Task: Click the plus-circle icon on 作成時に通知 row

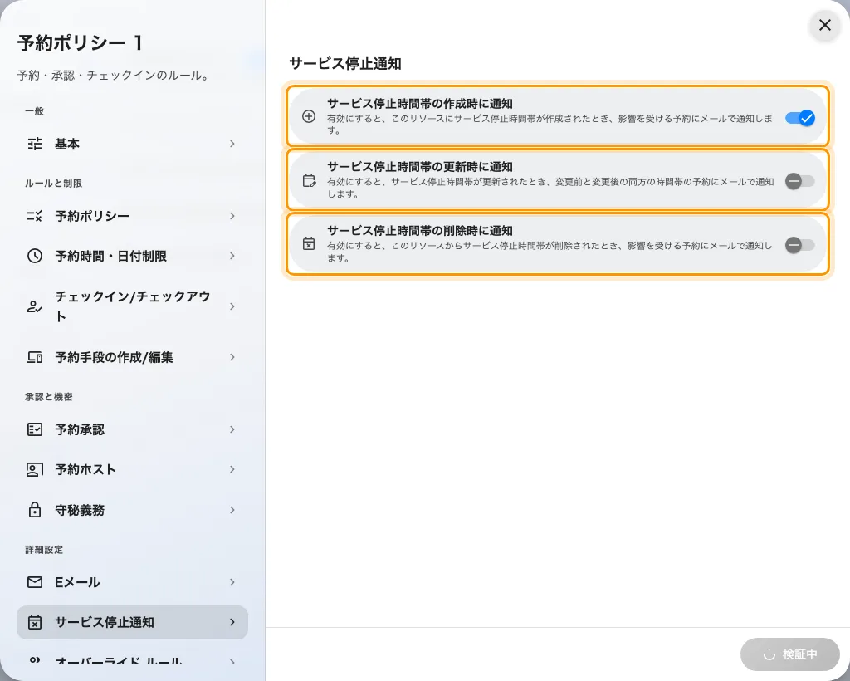Action: (x=309, y=116)
